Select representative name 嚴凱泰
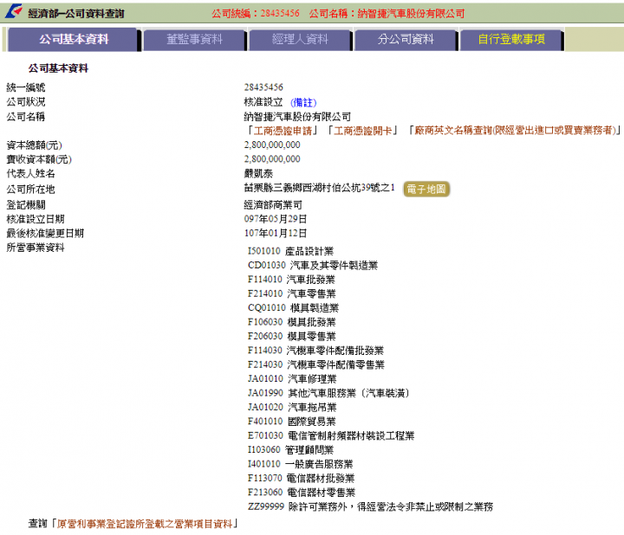Screen dimensions: 624x535 coord(258,173)
